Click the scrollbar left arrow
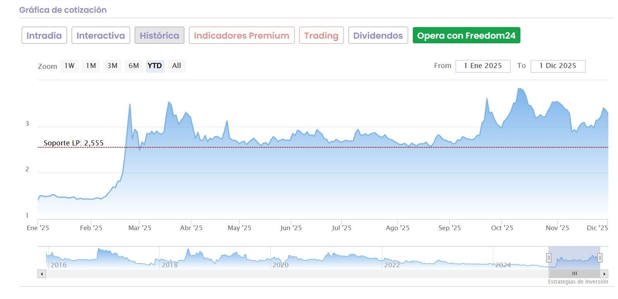Screen dimensions: 618x299 click(x=41, y=274)
